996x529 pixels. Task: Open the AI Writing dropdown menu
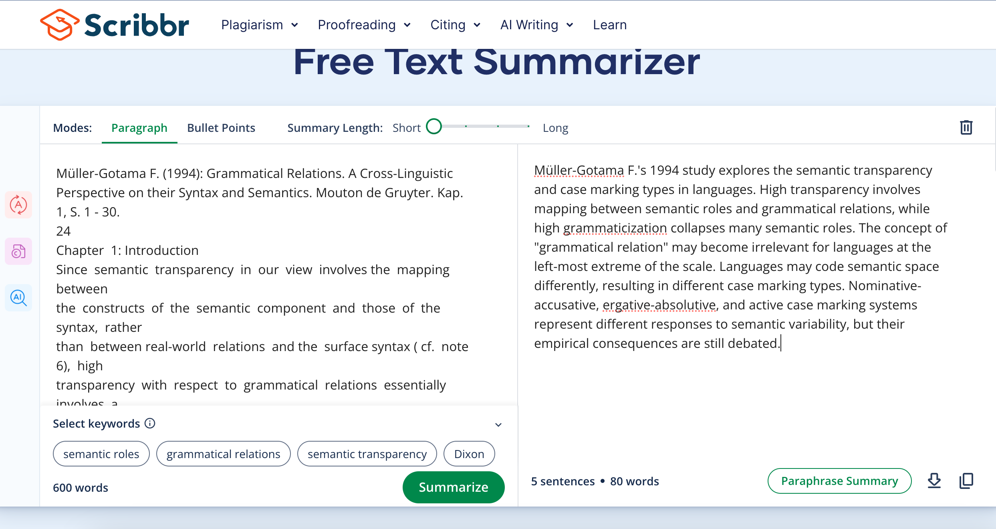point(536,24)
